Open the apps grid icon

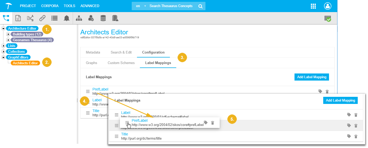pyautogui.click(x=313, y=6)
